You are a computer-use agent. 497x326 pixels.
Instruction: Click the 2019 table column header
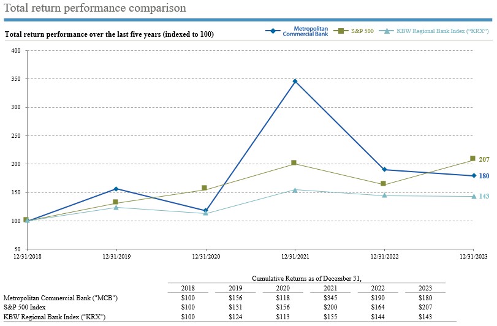click(235, 288)
